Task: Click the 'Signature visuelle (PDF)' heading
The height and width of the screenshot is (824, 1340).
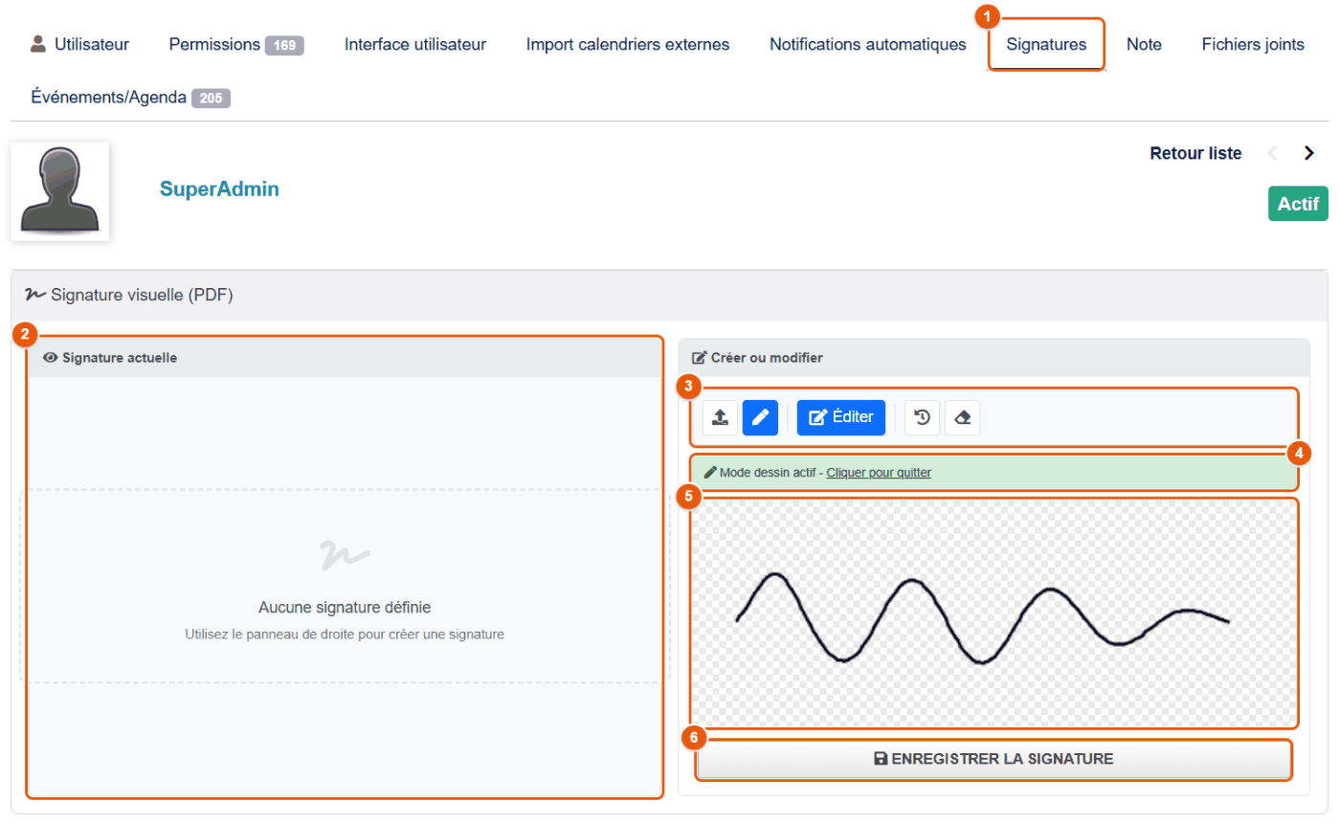Action: coord(129,295)
